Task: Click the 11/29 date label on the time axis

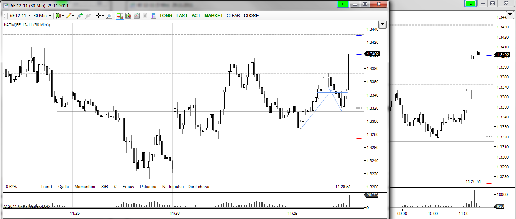Action: (x=293, y=213)
